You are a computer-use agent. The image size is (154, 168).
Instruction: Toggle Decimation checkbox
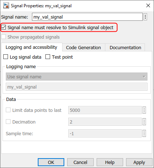(8, 122)
